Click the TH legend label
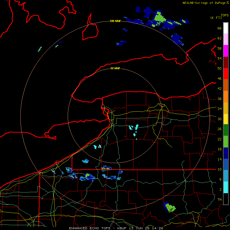 (220, 200)
